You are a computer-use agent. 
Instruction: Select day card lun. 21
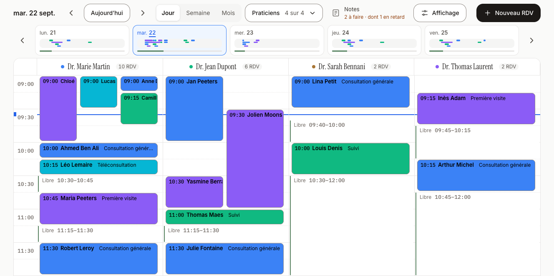tap(82, 40)
